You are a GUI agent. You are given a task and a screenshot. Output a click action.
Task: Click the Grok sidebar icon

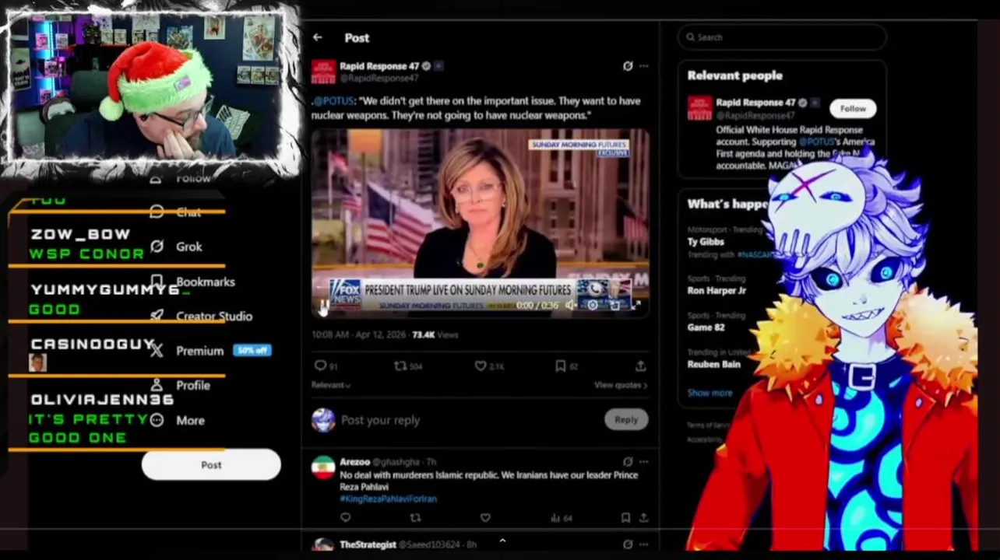pos(157,247)
